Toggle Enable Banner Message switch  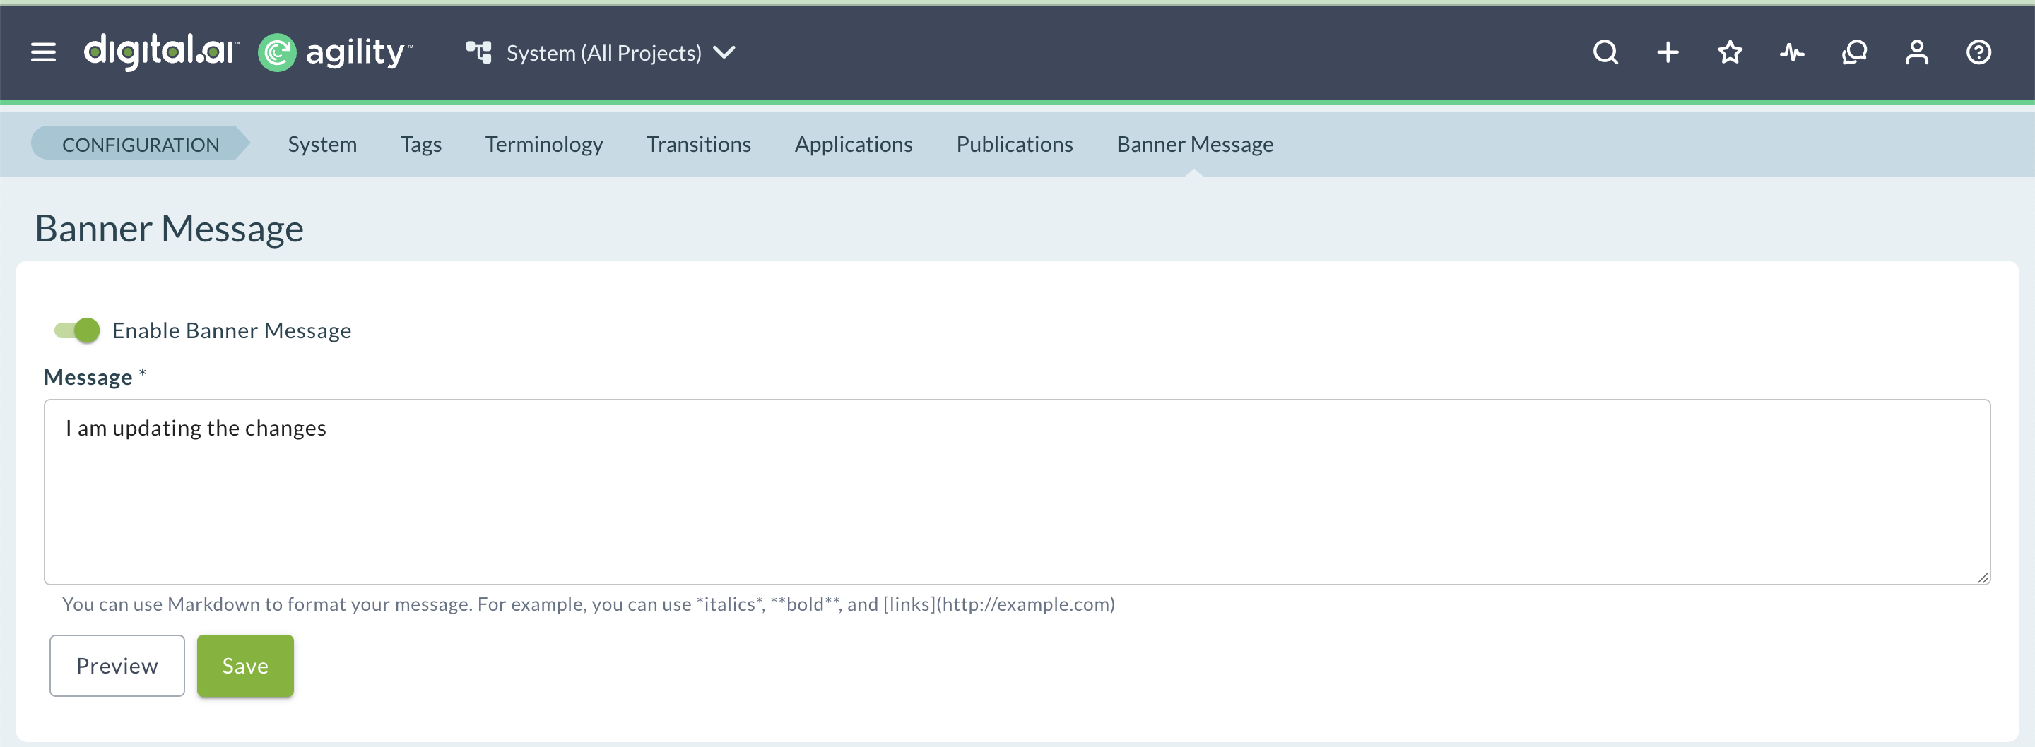pyautogui.click(x=76, y=330)
